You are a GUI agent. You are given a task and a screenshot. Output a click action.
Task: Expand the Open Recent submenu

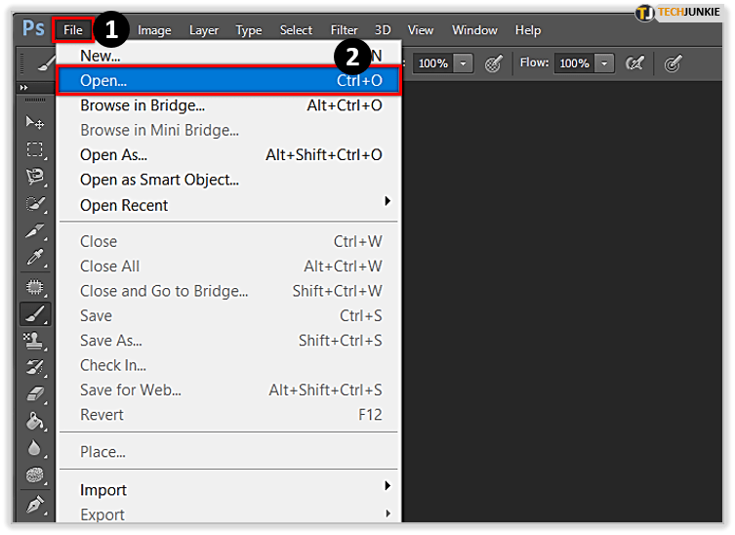388,202
